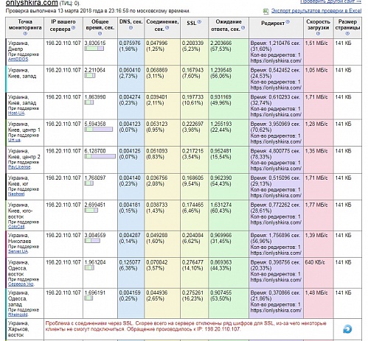This screenshot has width=368, height=341.
Task: Click help icon beside Ожидание ответа header
Action: pos(243,28)
